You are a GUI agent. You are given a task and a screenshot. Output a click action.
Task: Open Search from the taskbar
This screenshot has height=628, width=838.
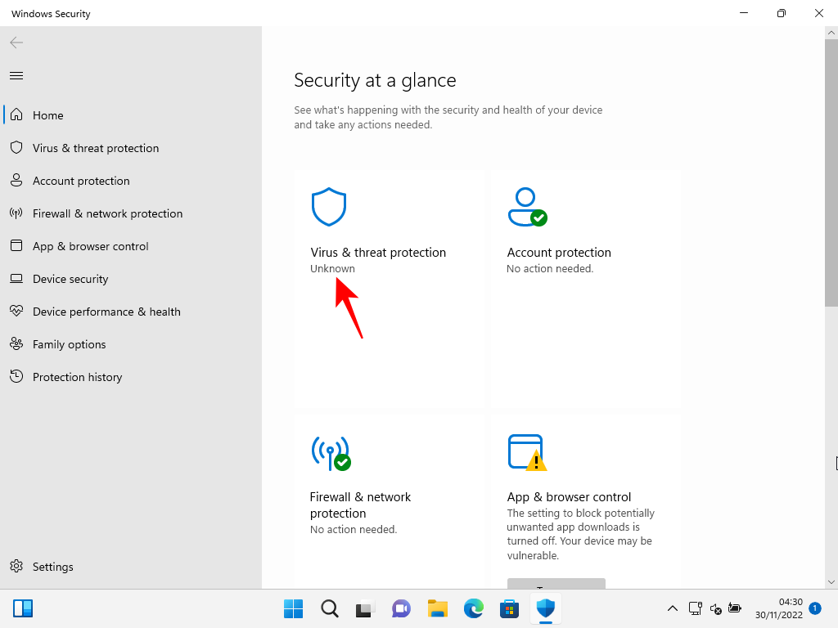tap(329, 608)
